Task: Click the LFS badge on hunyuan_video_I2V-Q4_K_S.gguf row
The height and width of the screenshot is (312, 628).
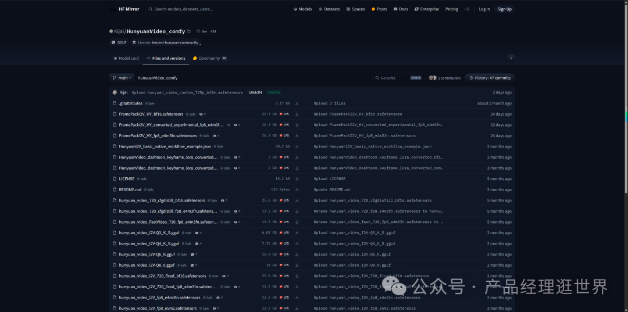Action: [x=284, y=243]
